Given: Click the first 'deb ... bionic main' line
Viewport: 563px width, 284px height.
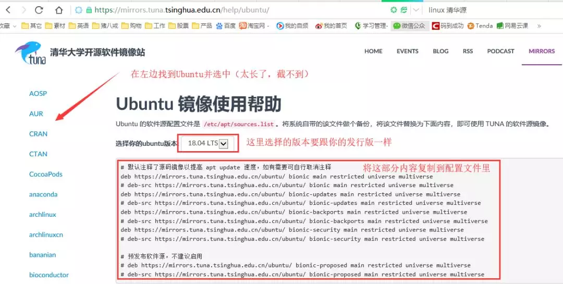Looking at the screenshot, I should click(x=276, y=176).
